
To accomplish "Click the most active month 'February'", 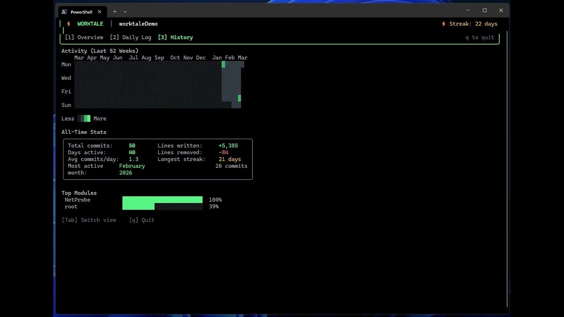I will (x=132, y=166).
